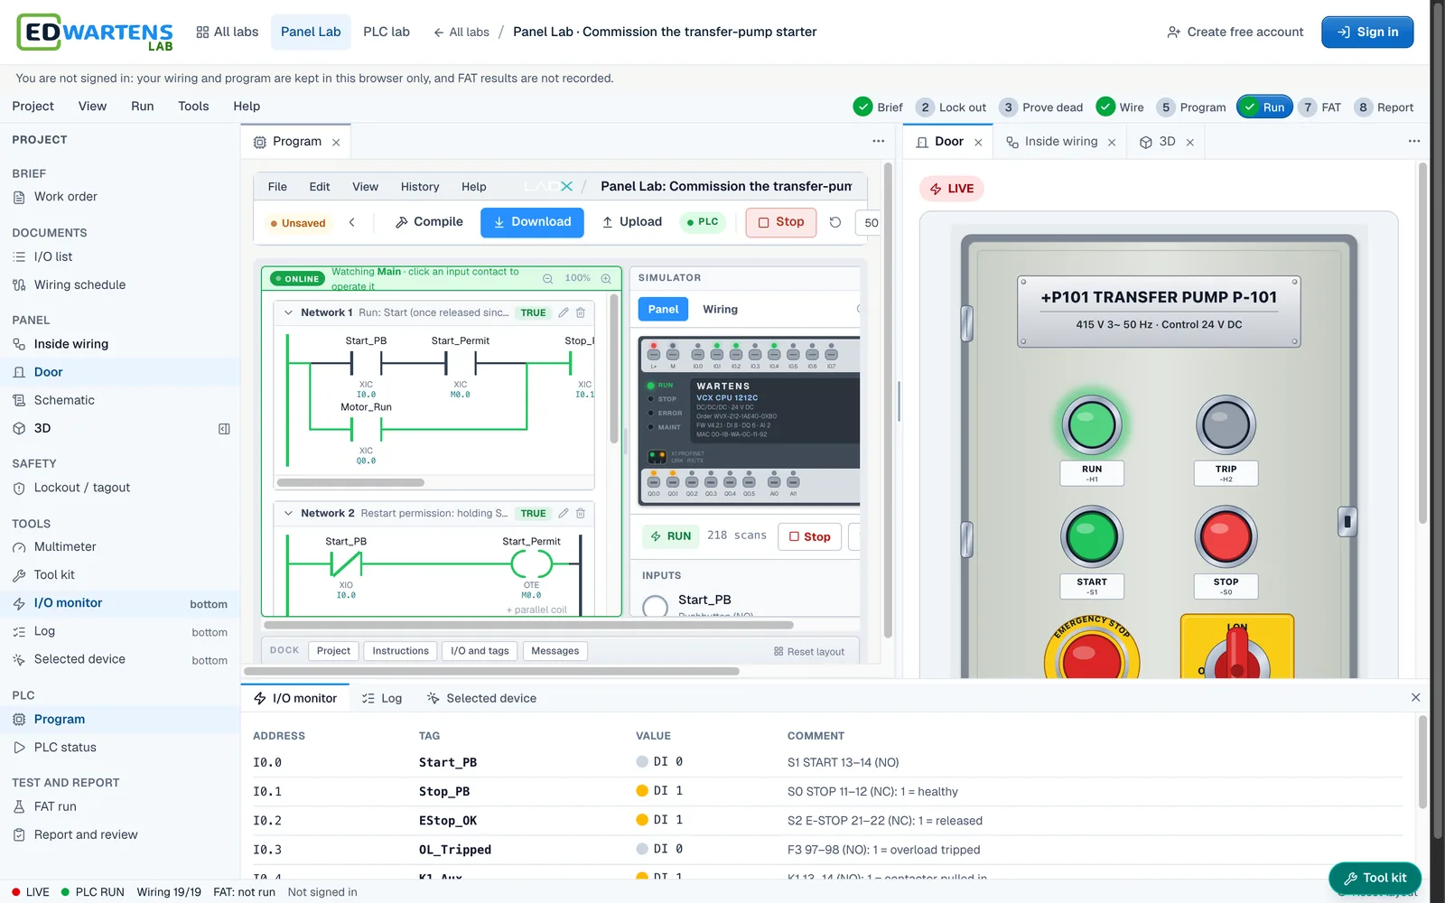Zoom out the ladder editor view

[547, 278]
